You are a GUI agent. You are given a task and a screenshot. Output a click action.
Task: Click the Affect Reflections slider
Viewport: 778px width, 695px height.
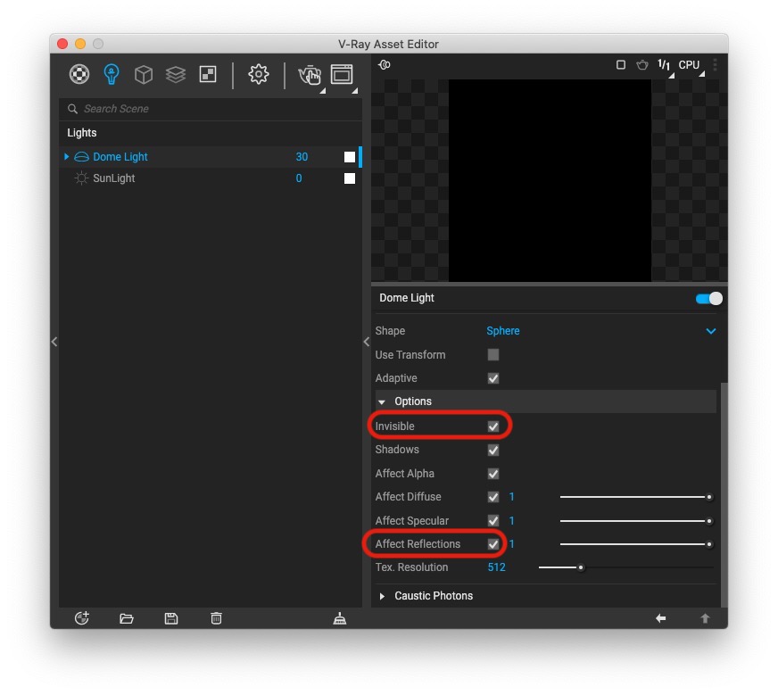[x=637, y=543]
